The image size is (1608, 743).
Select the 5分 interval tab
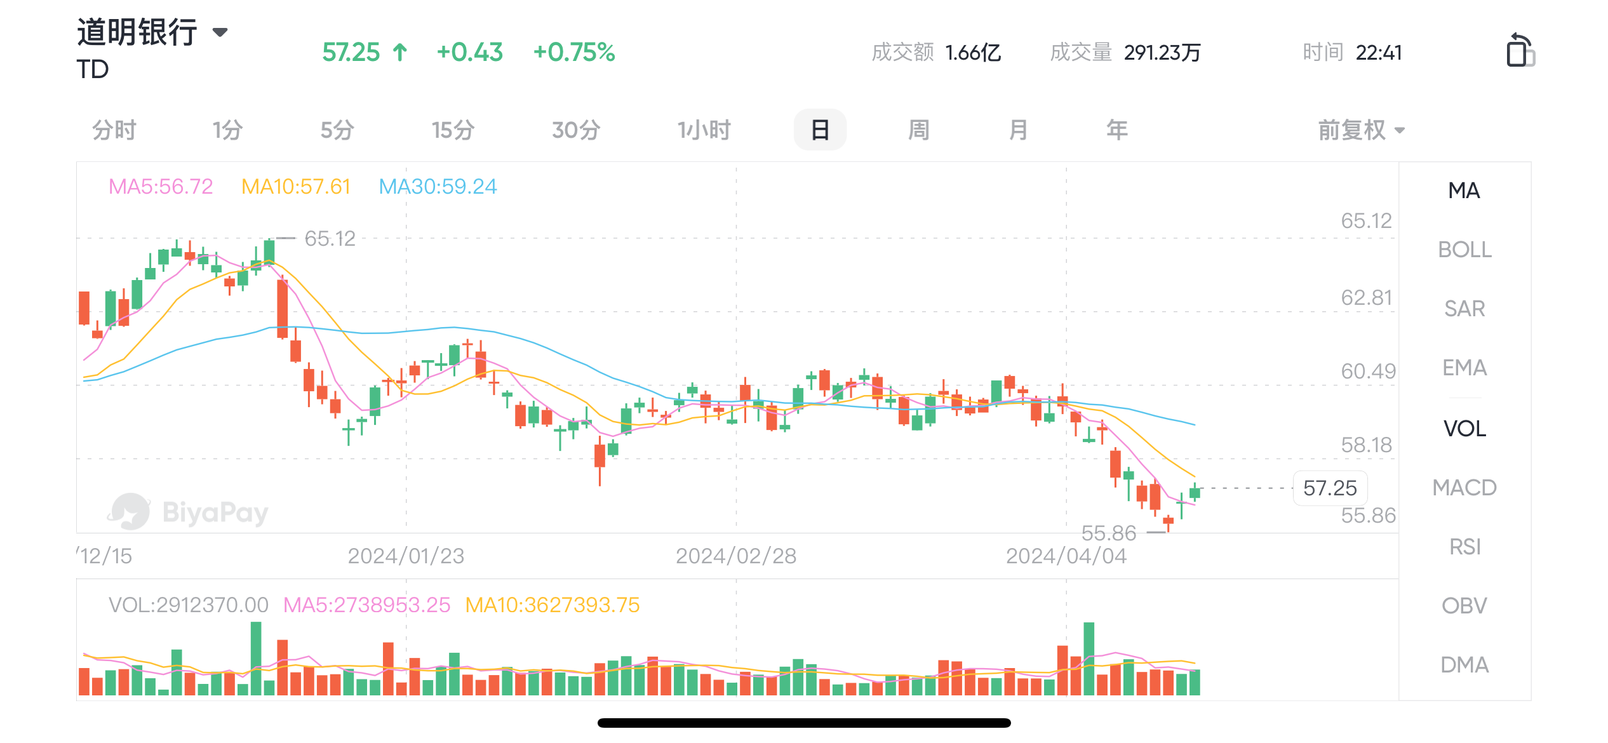tap(337, 130)
